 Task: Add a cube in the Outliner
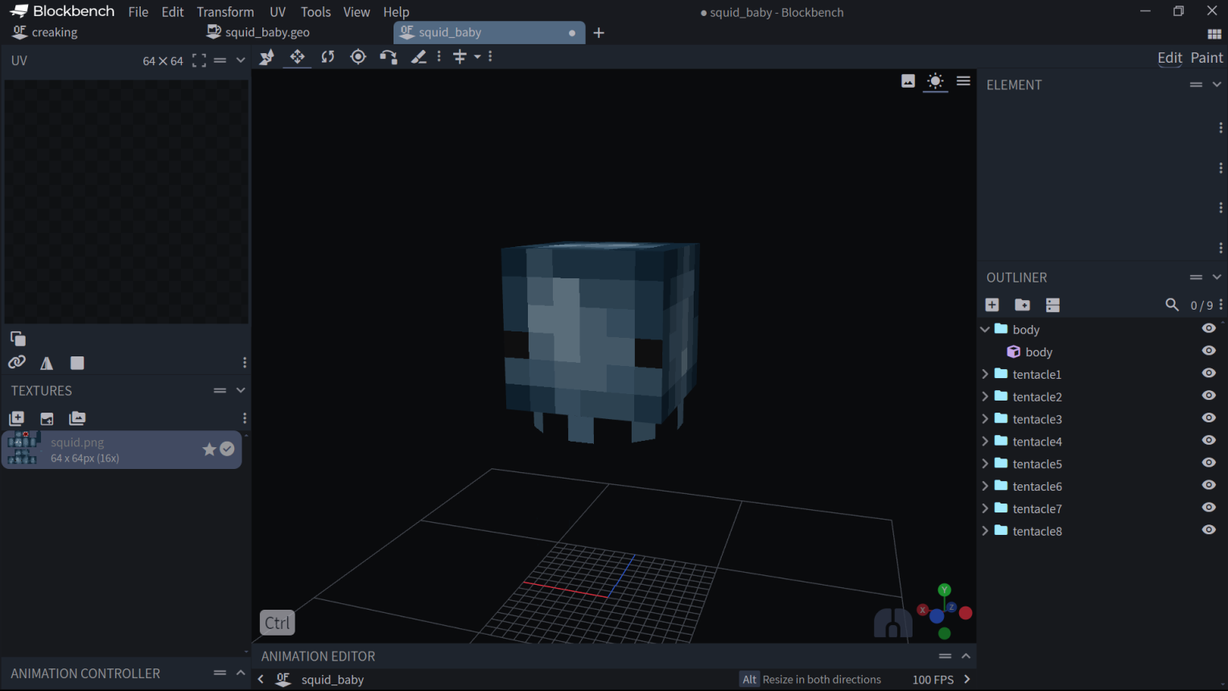(992, 305)
